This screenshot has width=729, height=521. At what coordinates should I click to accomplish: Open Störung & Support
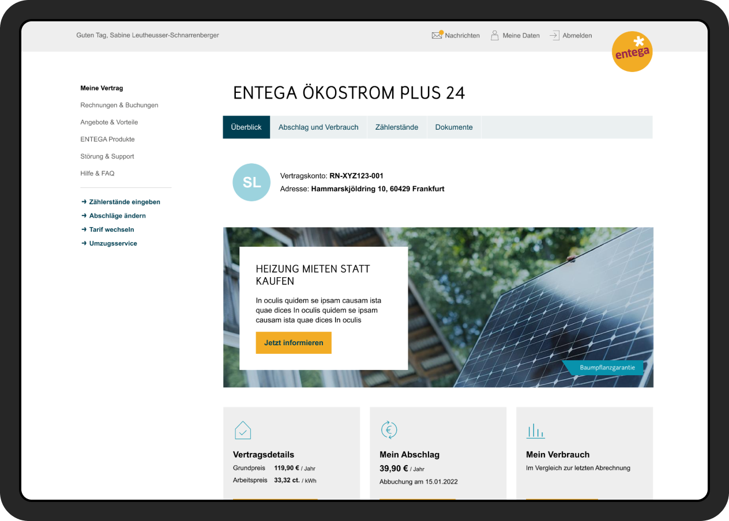[x=107, y=156]
